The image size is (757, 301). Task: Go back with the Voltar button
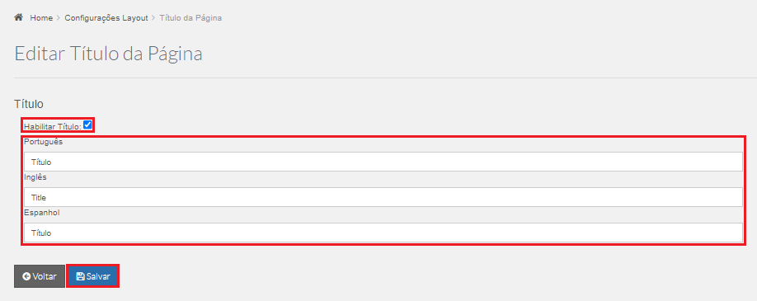point(40,276)
